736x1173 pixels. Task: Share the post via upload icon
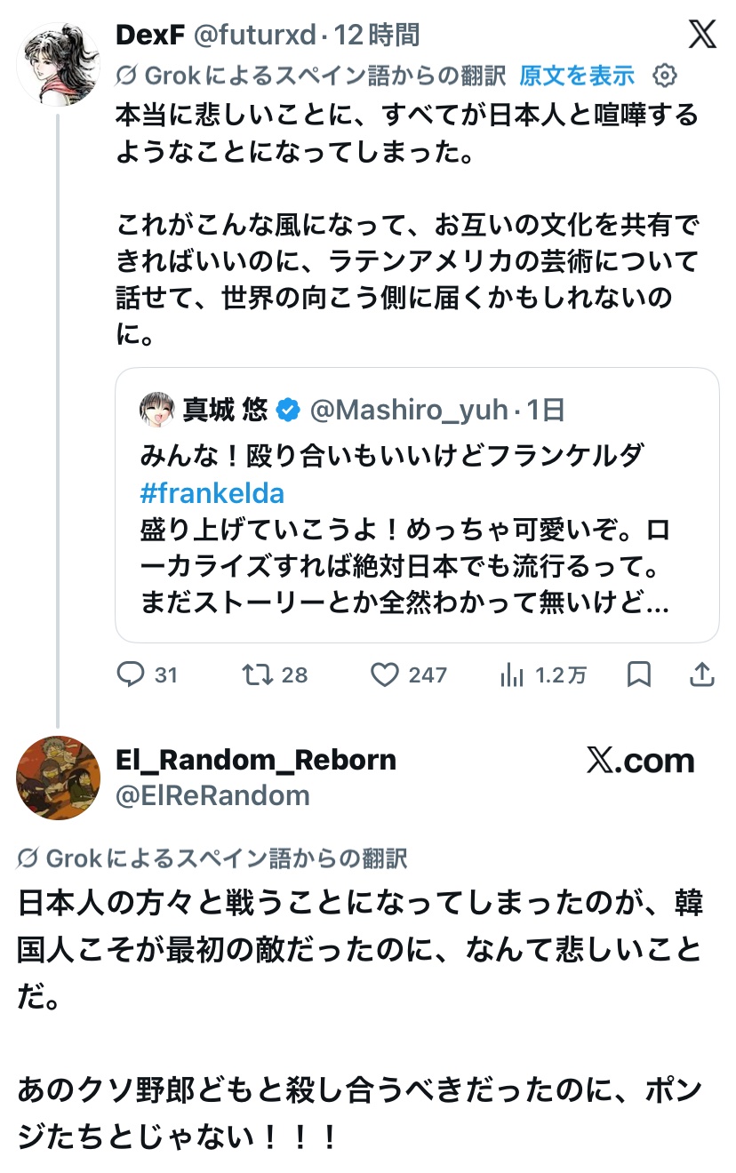point(702,675)
